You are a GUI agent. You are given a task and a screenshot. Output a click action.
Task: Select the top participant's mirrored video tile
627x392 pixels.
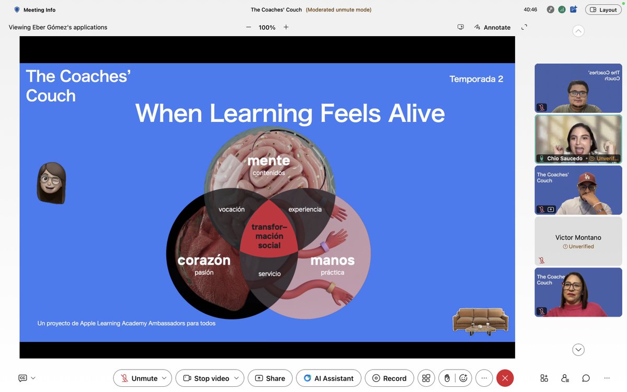[578, 88]
